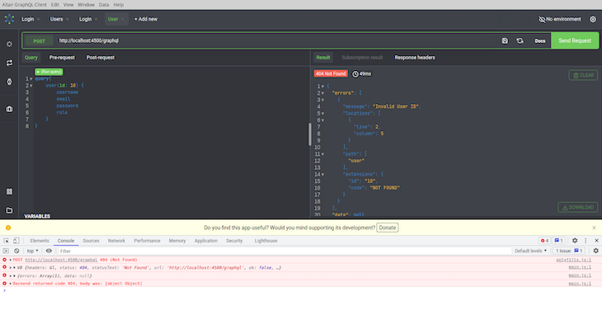The height and width of the screenshot is (315, 602).
Task: Open the Edit menu
Action: 55,5
